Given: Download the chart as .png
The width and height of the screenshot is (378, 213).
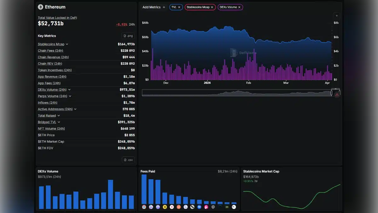Looking at the screenshot, I should [x=129, y=36].
